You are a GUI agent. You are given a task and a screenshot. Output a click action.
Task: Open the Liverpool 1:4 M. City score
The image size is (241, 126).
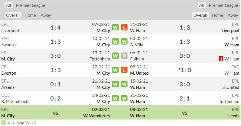56,28
